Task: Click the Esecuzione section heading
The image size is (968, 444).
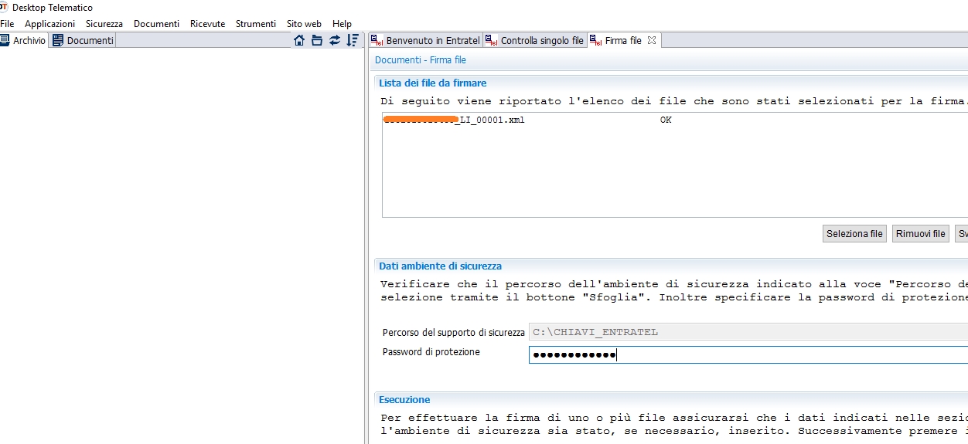Action: coord(404,399)
